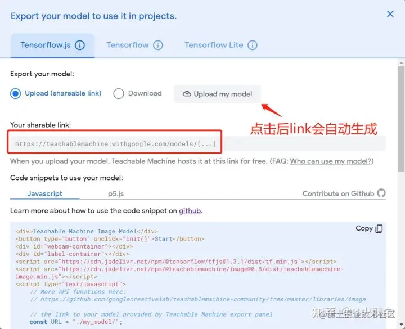Click the Upload my model button
Image resolution: width=405 pixels, height=329 pixels.
pos(218,94)
